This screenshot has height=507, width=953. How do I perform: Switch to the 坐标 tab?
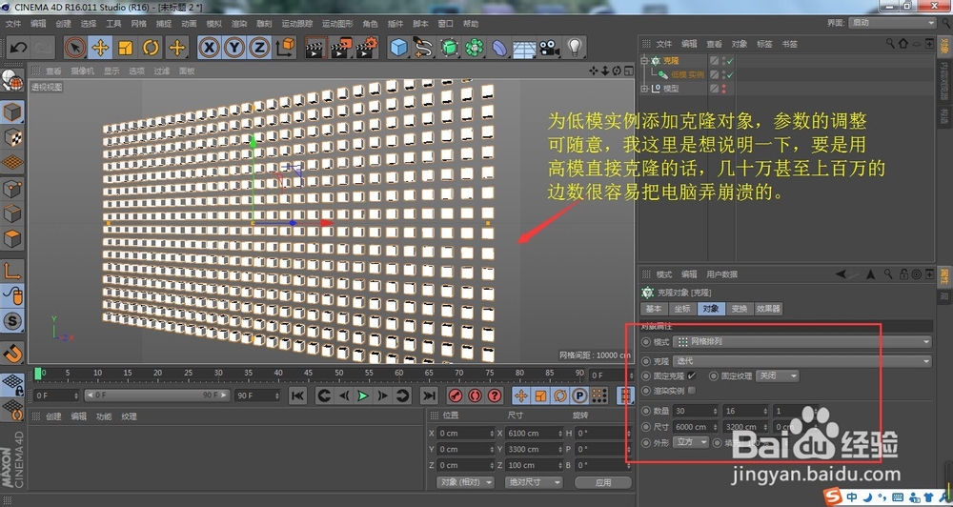682,309
